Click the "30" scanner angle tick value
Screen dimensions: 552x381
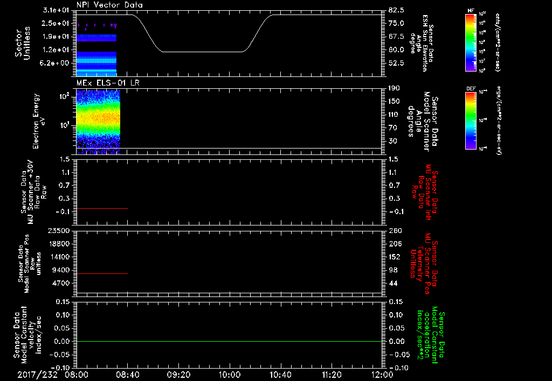392,141
